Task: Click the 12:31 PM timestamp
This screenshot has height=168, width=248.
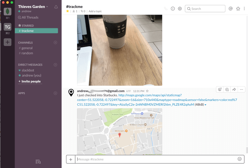Action: point(138,91)
